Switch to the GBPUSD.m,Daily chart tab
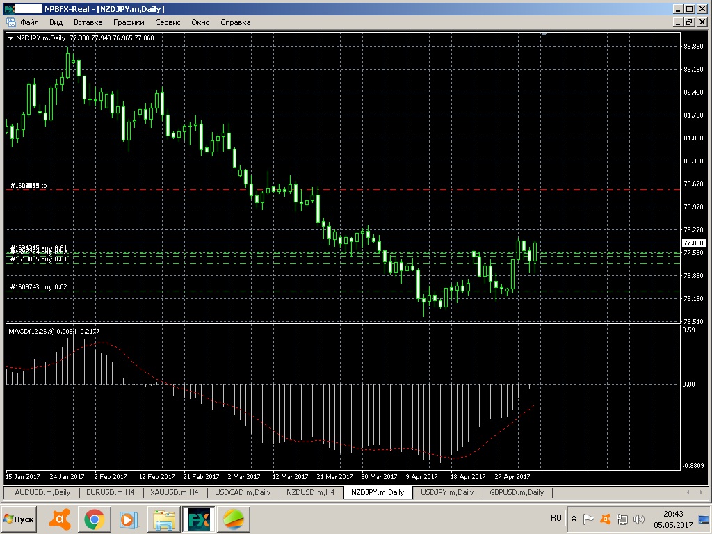 pos(517,492)
